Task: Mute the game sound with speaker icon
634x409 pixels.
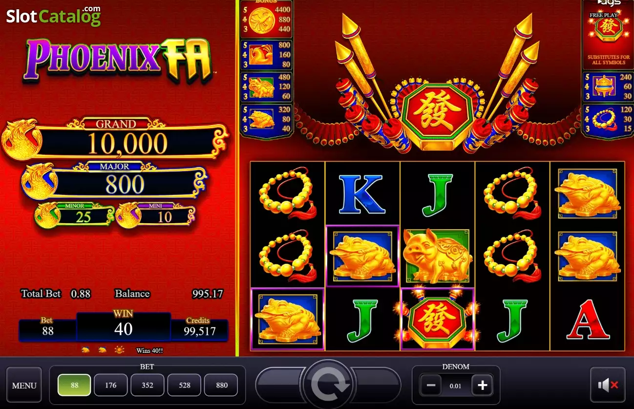Action: [x=608, y=385]
